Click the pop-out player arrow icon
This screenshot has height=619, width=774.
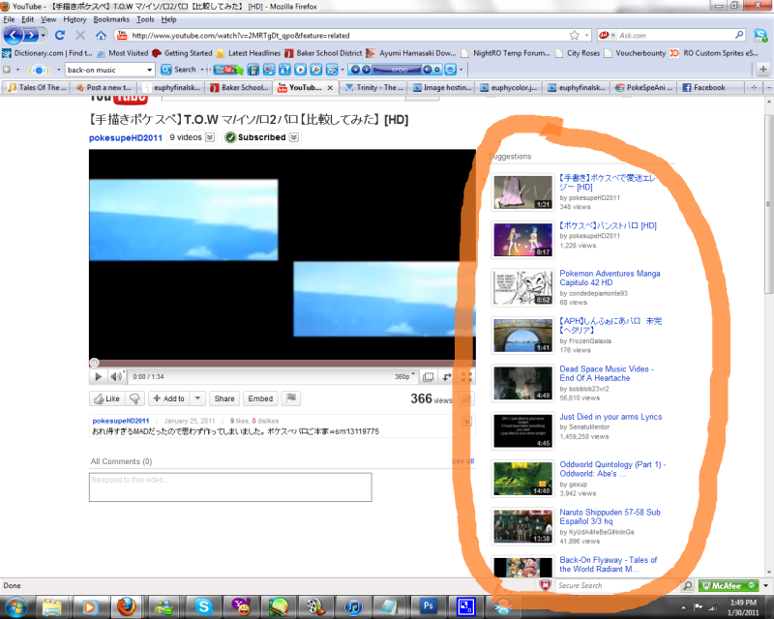click(447, 377)
